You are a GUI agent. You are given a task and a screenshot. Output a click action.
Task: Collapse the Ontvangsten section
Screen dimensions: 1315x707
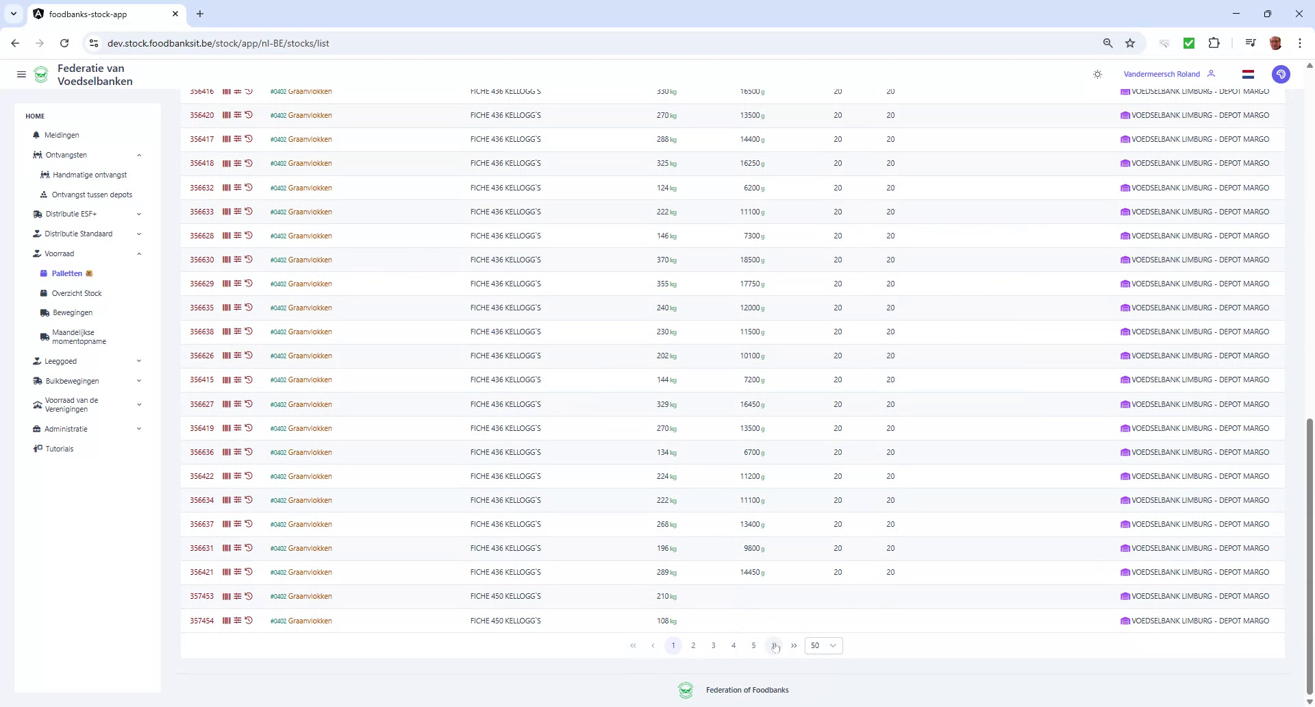point(140,155)
